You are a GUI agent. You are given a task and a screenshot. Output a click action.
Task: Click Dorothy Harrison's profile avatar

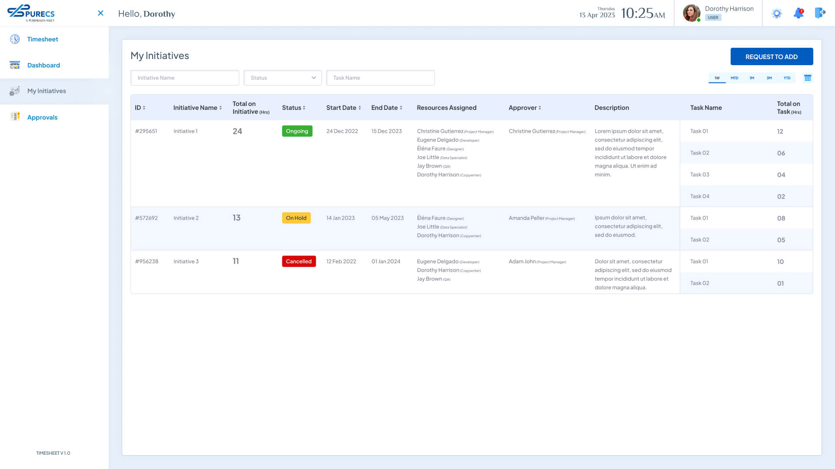point(691,13)
